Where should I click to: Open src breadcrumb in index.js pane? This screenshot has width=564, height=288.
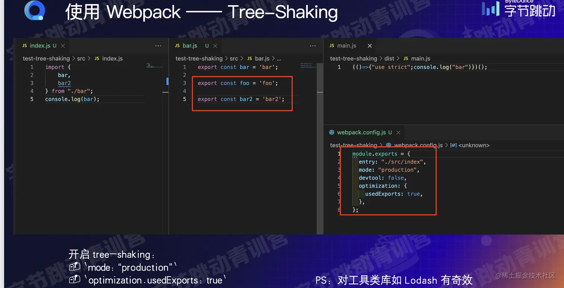81,58
